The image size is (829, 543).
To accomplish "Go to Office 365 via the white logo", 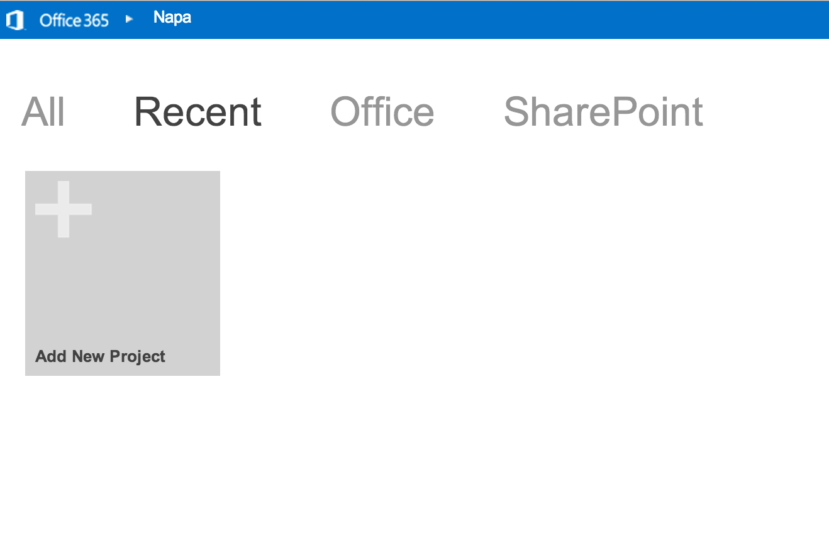I will tap(14, 20).
